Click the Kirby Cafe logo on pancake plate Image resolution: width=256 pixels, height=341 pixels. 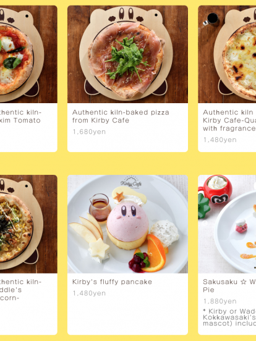click(x=131, y=182)
